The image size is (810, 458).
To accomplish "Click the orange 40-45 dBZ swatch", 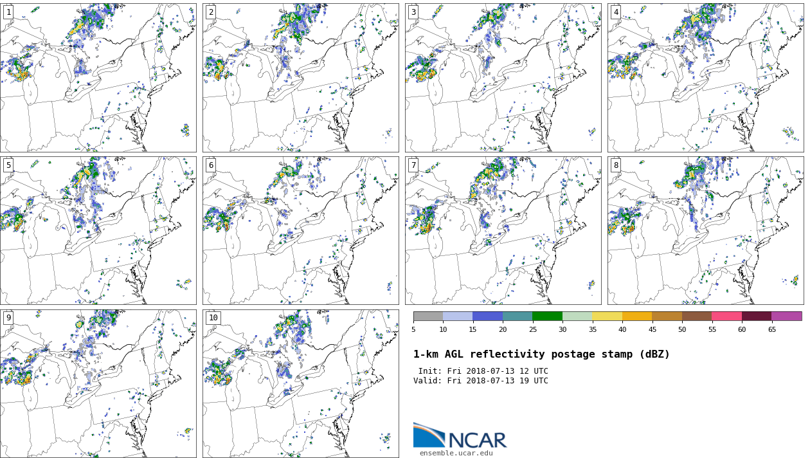I will pyautogui.click(x=637, y=316).
